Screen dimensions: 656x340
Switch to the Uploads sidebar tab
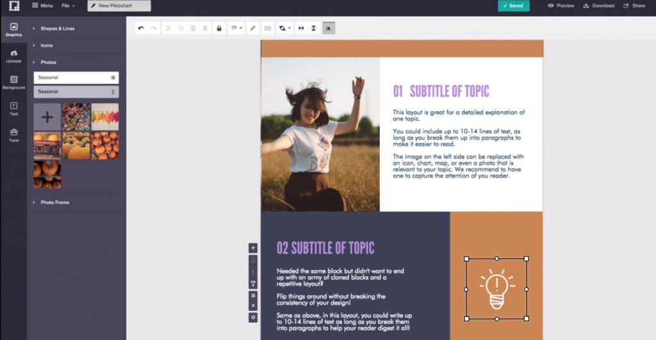click(14, 56)
